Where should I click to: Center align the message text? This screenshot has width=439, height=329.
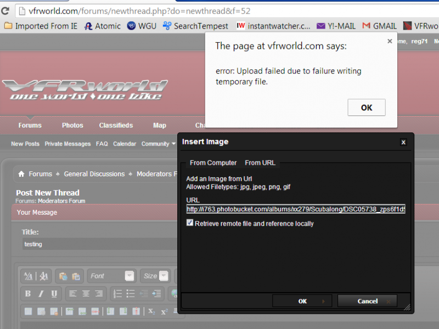(x=86, y=294)
